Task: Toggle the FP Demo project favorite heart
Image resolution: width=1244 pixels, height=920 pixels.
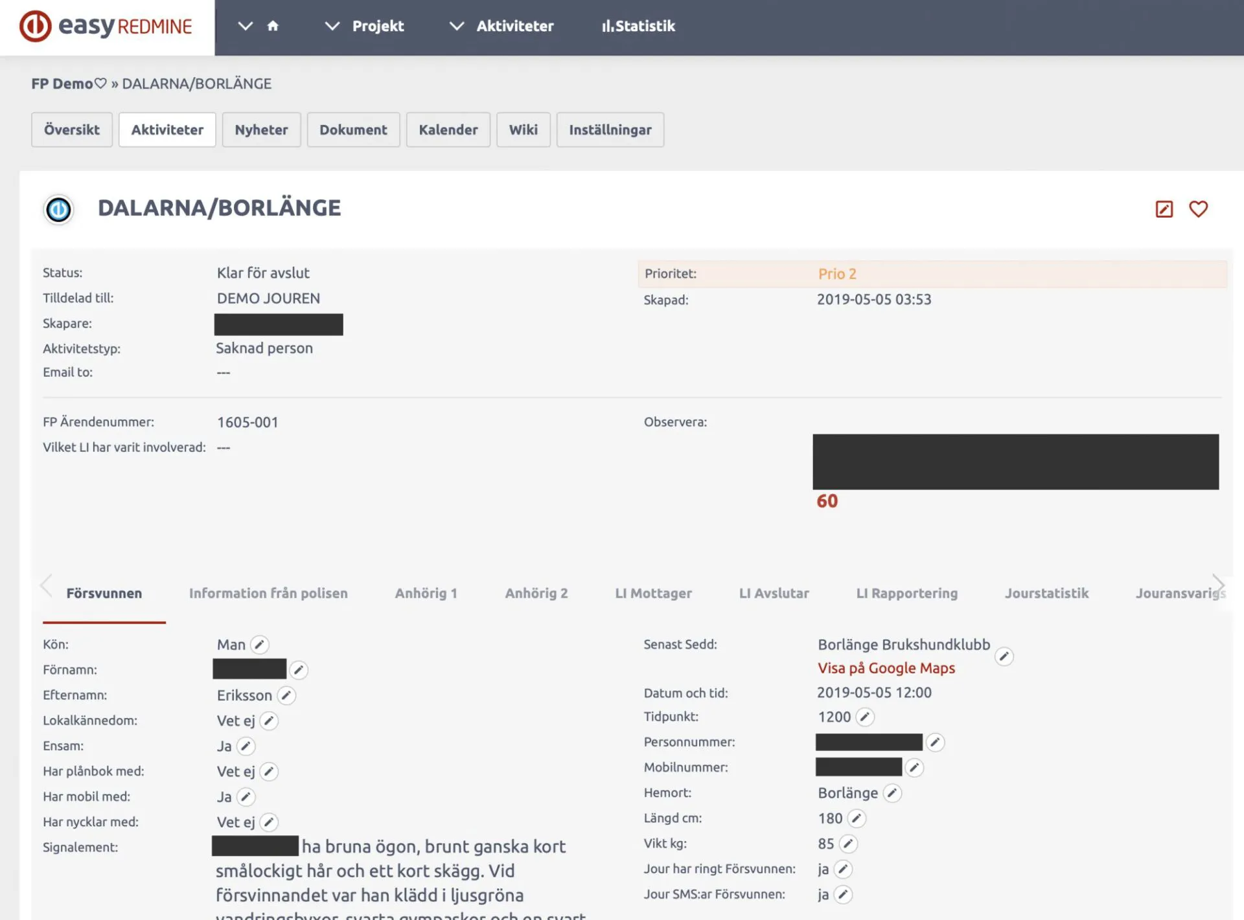Action: tap(100, 84)
